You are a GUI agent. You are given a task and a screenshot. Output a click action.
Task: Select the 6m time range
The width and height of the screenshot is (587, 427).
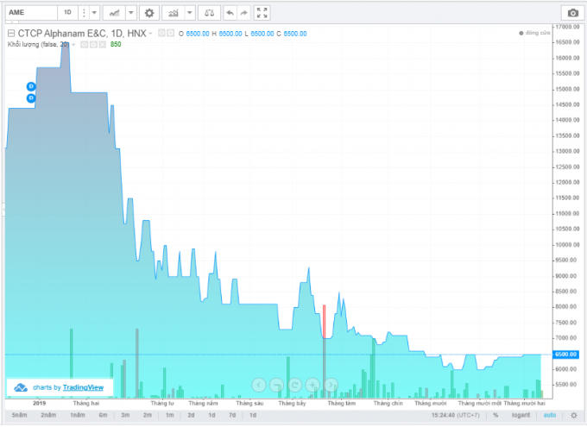click(x=103, y=415)
